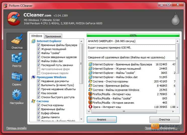The image size is (187, 135).
Task: Click the results horizontal scrollbar thumb
Action: [124, 111]
